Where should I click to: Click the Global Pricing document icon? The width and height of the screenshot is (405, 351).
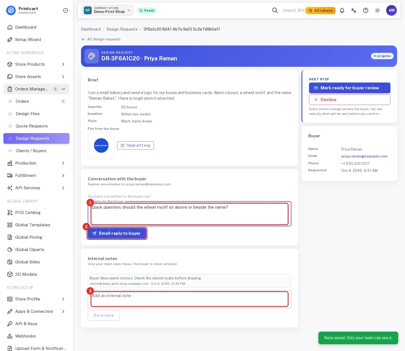[x=10, y=237]
